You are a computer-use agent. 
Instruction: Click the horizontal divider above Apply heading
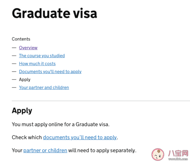[101, 101]
